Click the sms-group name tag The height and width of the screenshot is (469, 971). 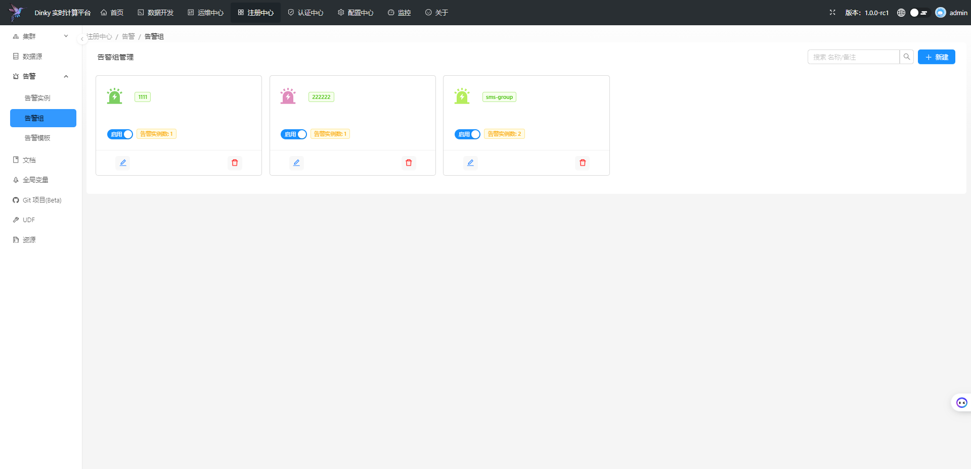[499, 97]
